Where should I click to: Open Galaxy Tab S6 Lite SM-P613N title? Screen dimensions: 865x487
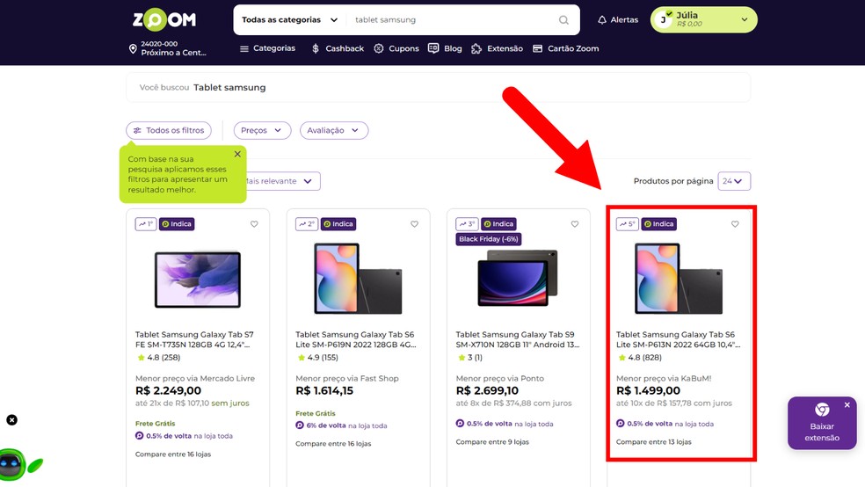coord(678,339)
